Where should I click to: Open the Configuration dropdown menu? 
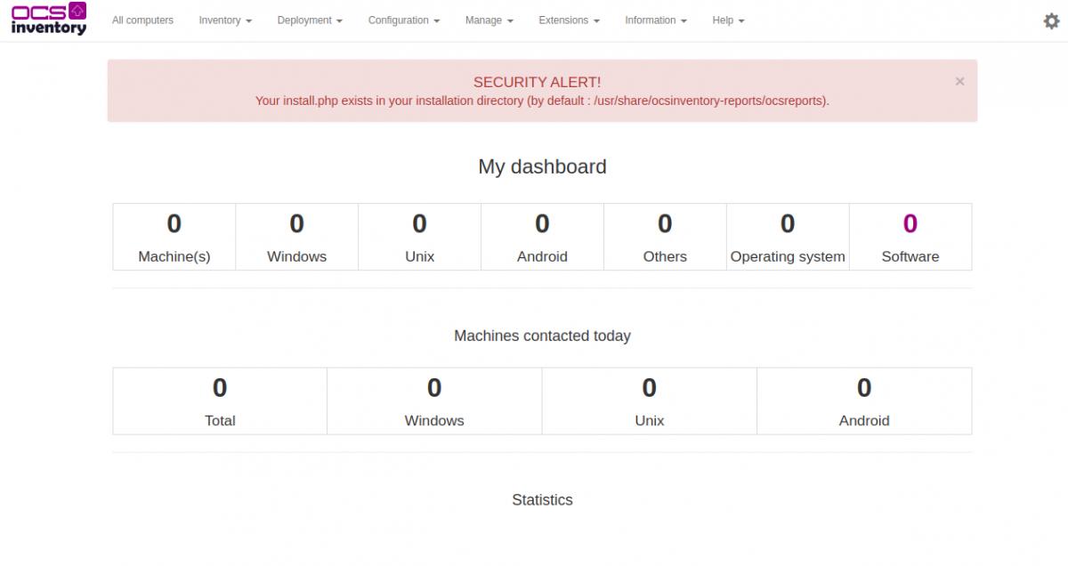pos(402,20)
